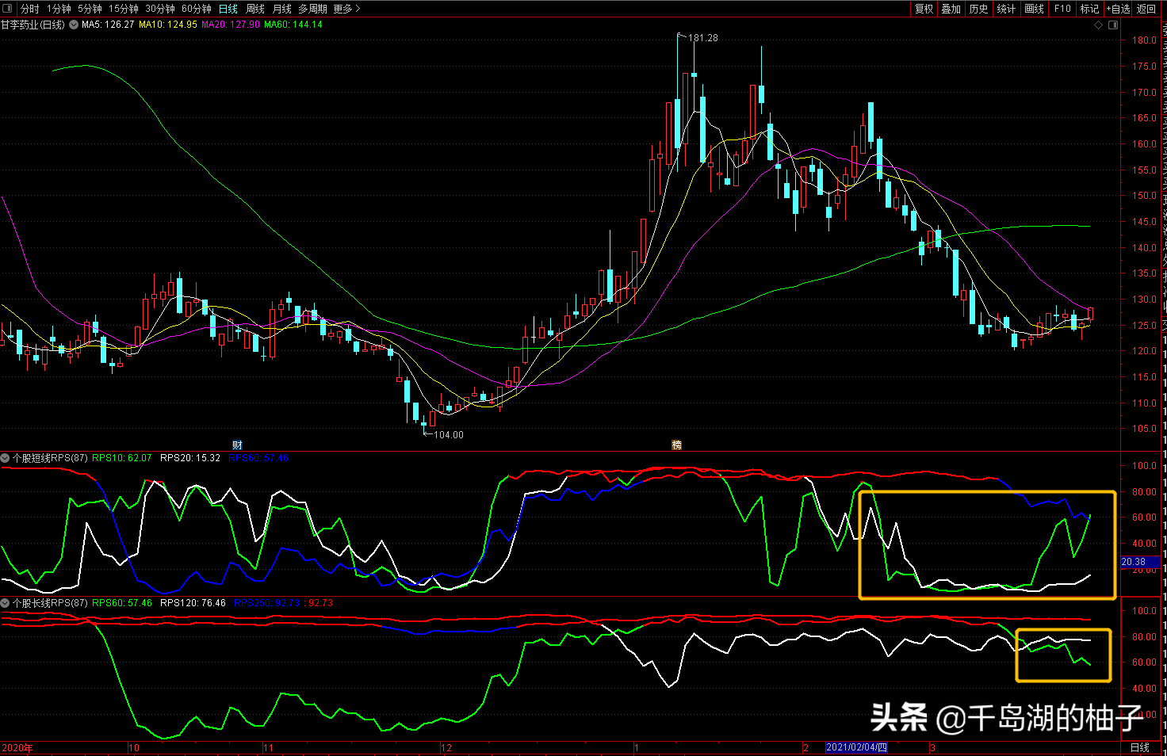Select the 5分钟 period tab

(x=90, y=9)
